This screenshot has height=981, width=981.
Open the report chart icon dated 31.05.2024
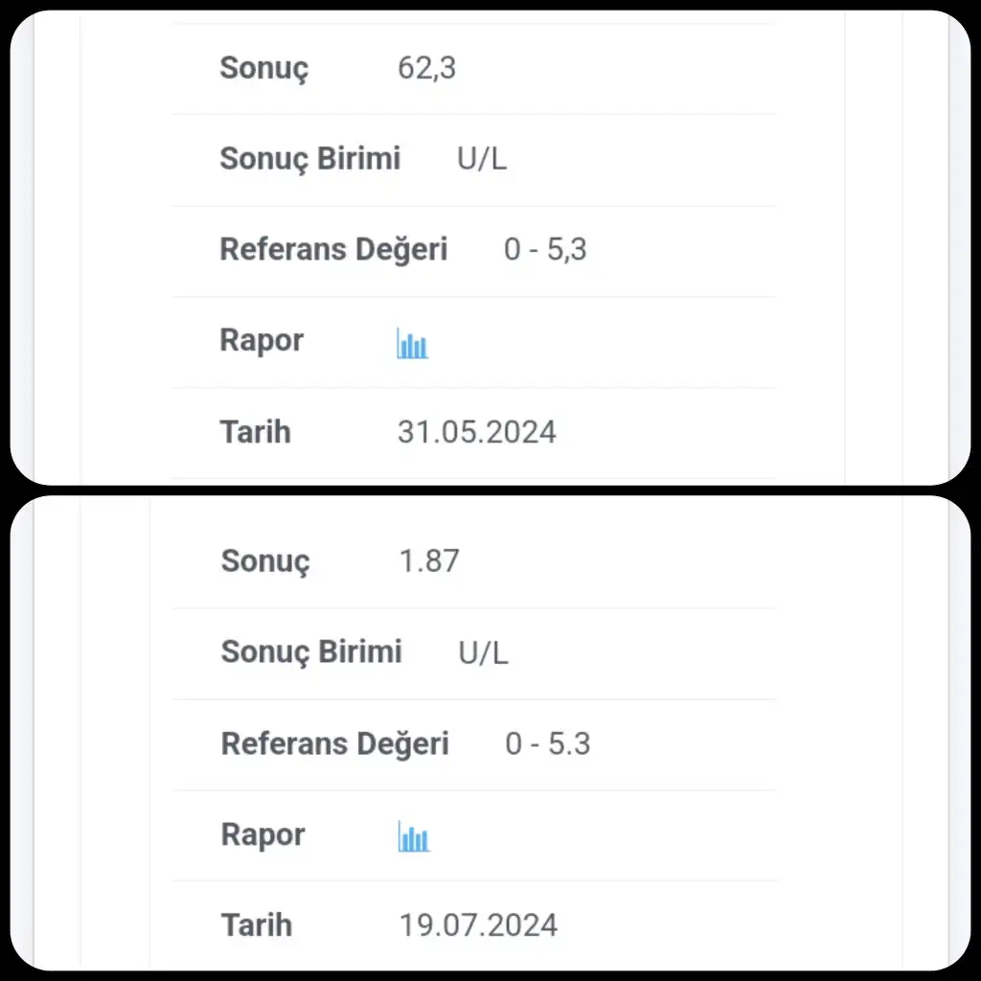[412, 343]
